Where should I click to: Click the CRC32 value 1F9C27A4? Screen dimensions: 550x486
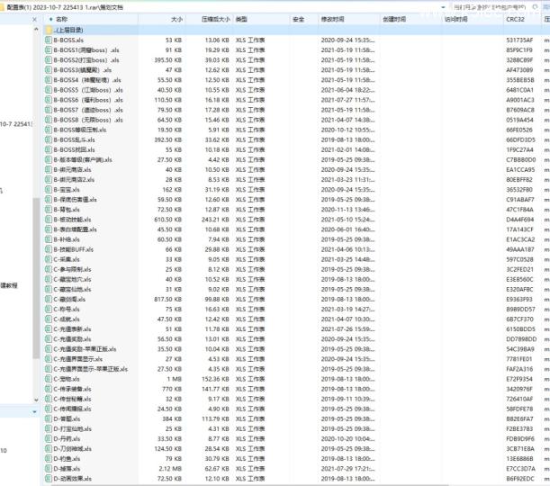pyautogui.click(x=519, y=149)
